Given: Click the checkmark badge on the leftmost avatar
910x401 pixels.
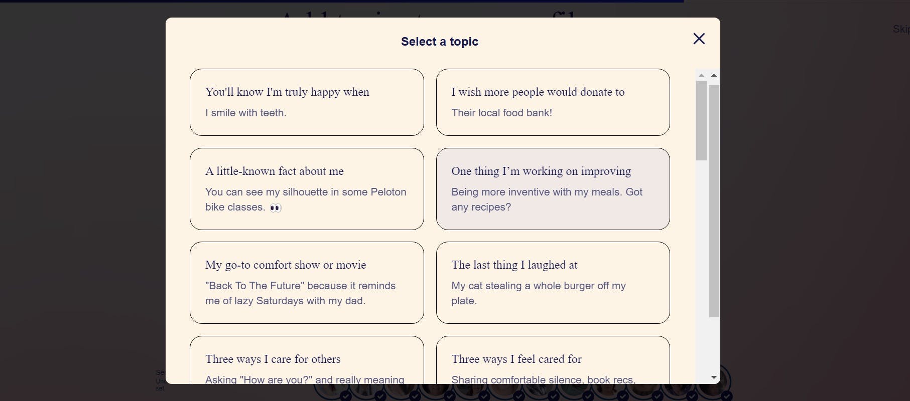Looking at the screenshot, I should 346,396.
